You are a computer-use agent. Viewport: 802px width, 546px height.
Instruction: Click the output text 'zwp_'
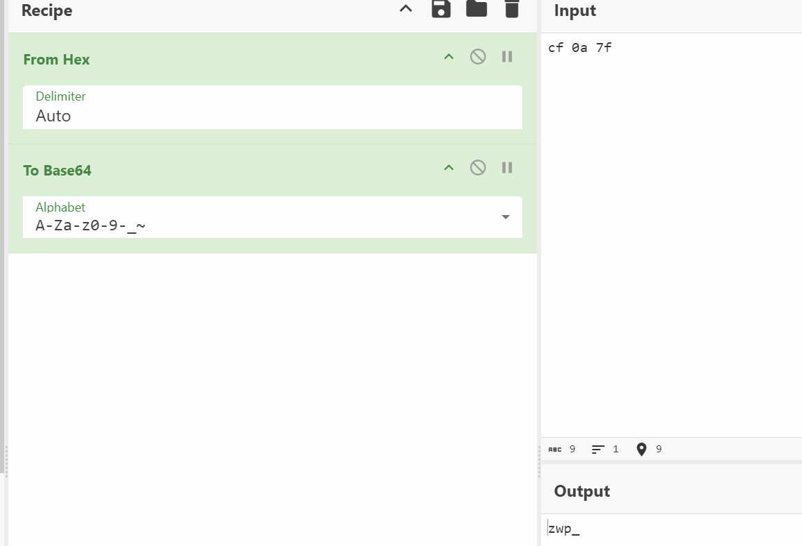563,529
